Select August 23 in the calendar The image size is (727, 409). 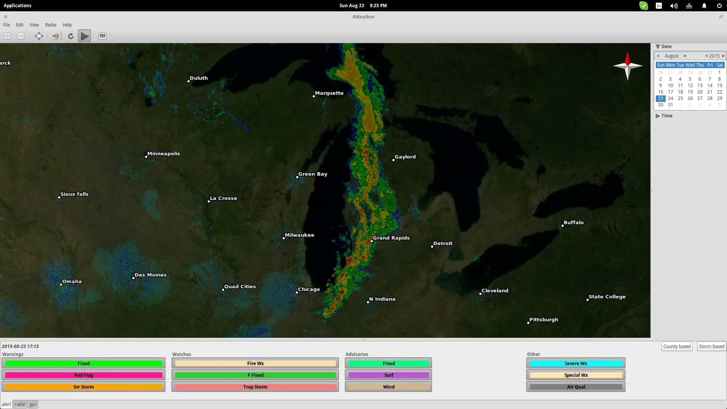pyautogui.click(x=660, y=98)
